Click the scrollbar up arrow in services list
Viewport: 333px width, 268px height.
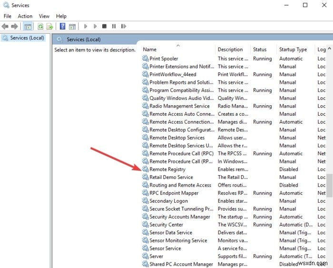click(x=329, y=49)
